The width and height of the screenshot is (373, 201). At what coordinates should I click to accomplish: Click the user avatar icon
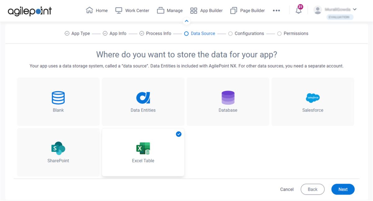(317, 10)
